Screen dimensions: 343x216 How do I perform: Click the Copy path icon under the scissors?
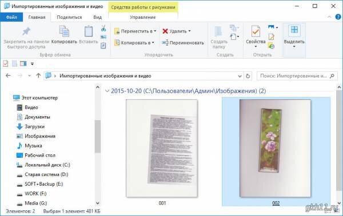pyautogui.click(x=103, y=37)
